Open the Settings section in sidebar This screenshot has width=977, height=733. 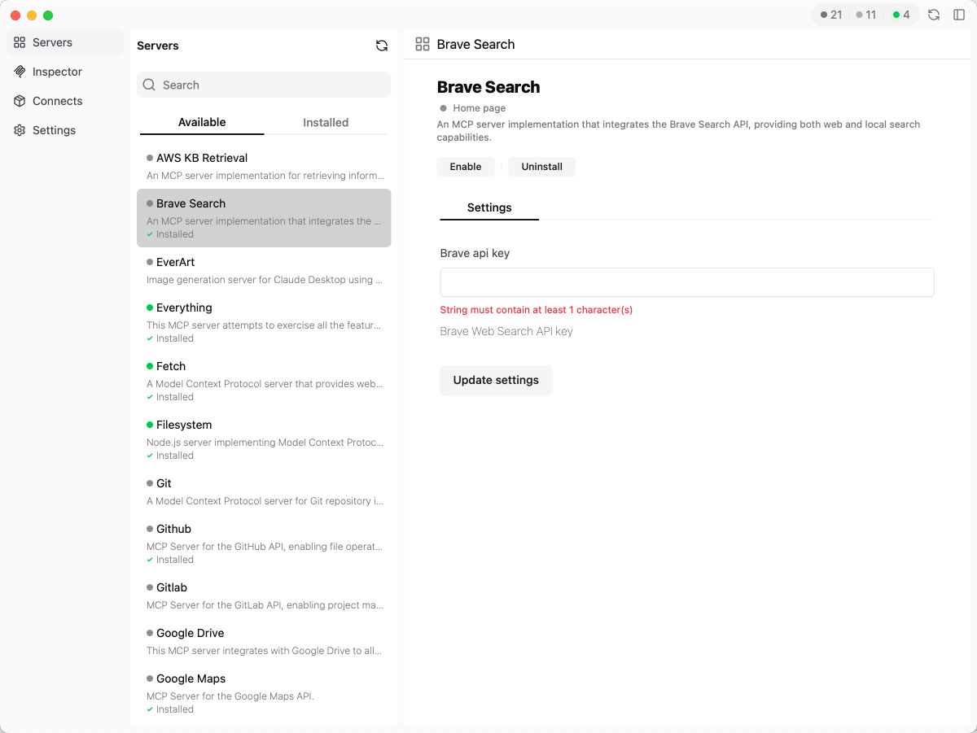65,130
